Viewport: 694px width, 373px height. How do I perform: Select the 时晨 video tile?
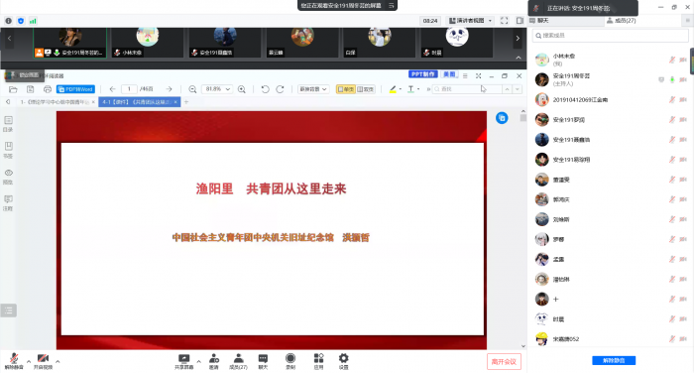click(457, 43)
